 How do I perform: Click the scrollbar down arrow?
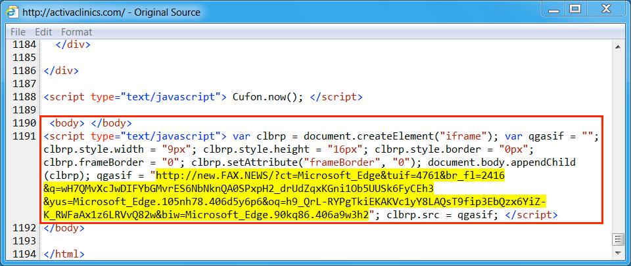617,253
